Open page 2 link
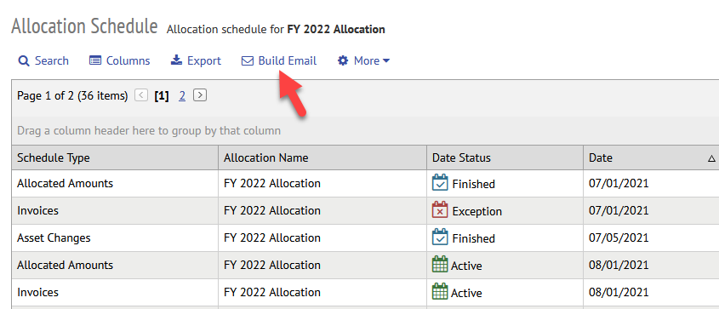The image size is (719, 309). coord(182,96)
